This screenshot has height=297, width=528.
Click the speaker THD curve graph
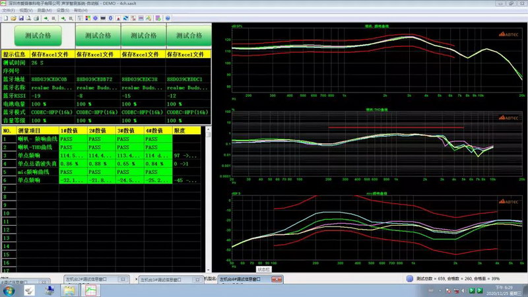pyautogui.click(x=377, y=144)
